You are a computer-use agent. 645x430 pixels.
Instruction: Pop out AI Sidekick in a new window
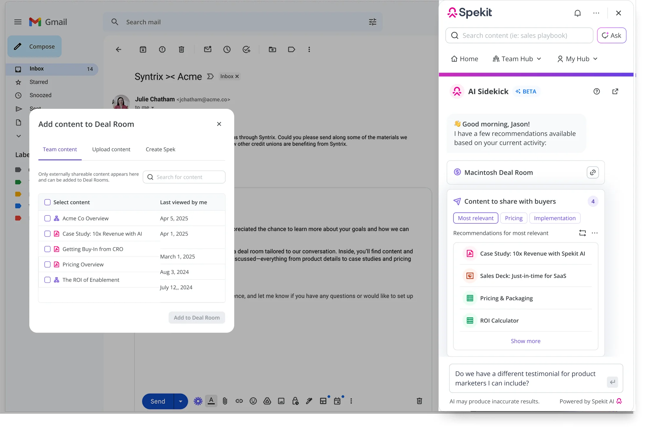pyautogui.click(x=615, y=92)
